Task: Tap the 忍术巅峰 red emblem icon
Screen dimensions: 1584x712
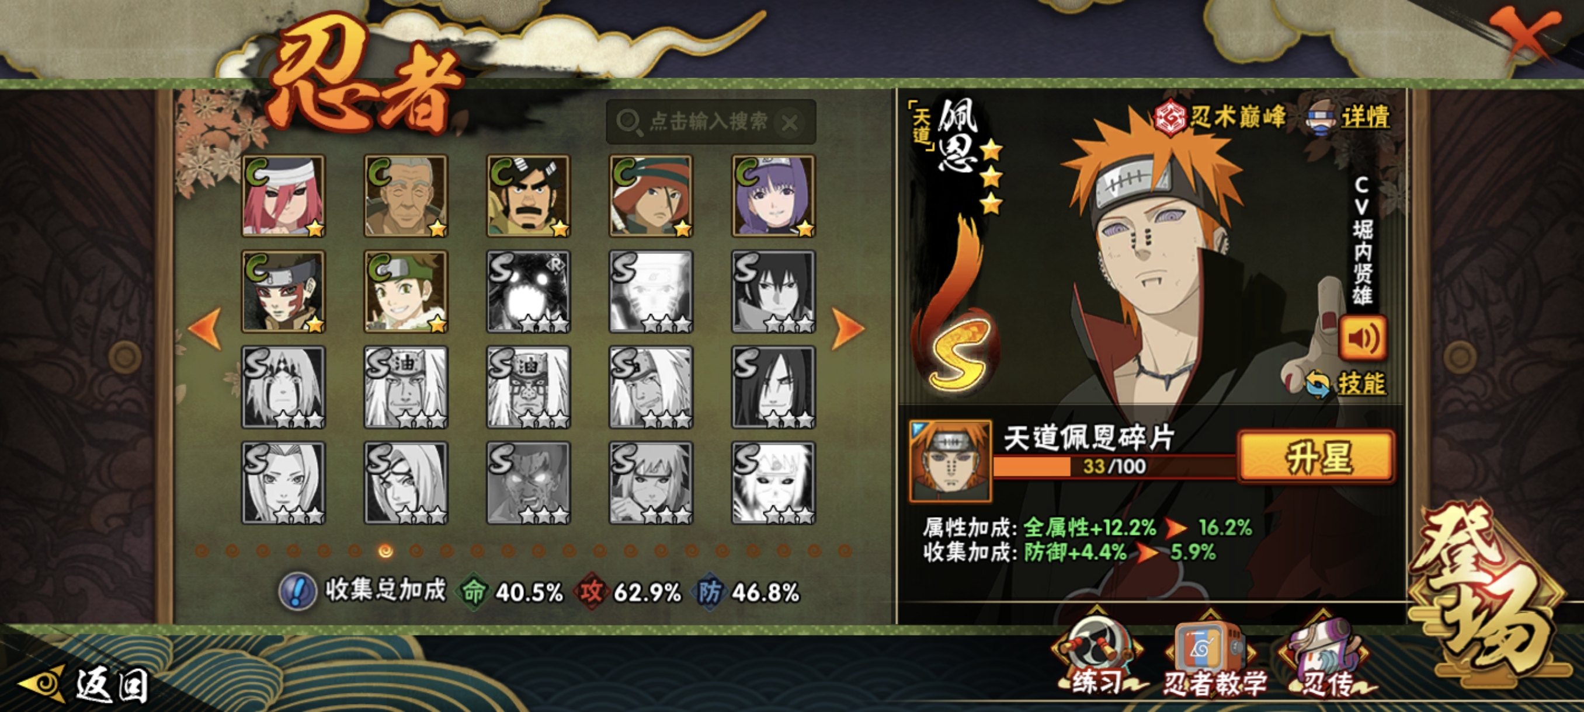Action: click(1169, 117)
